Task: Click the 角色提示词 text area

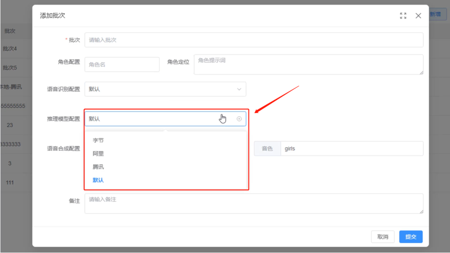Action: [308, 65]
